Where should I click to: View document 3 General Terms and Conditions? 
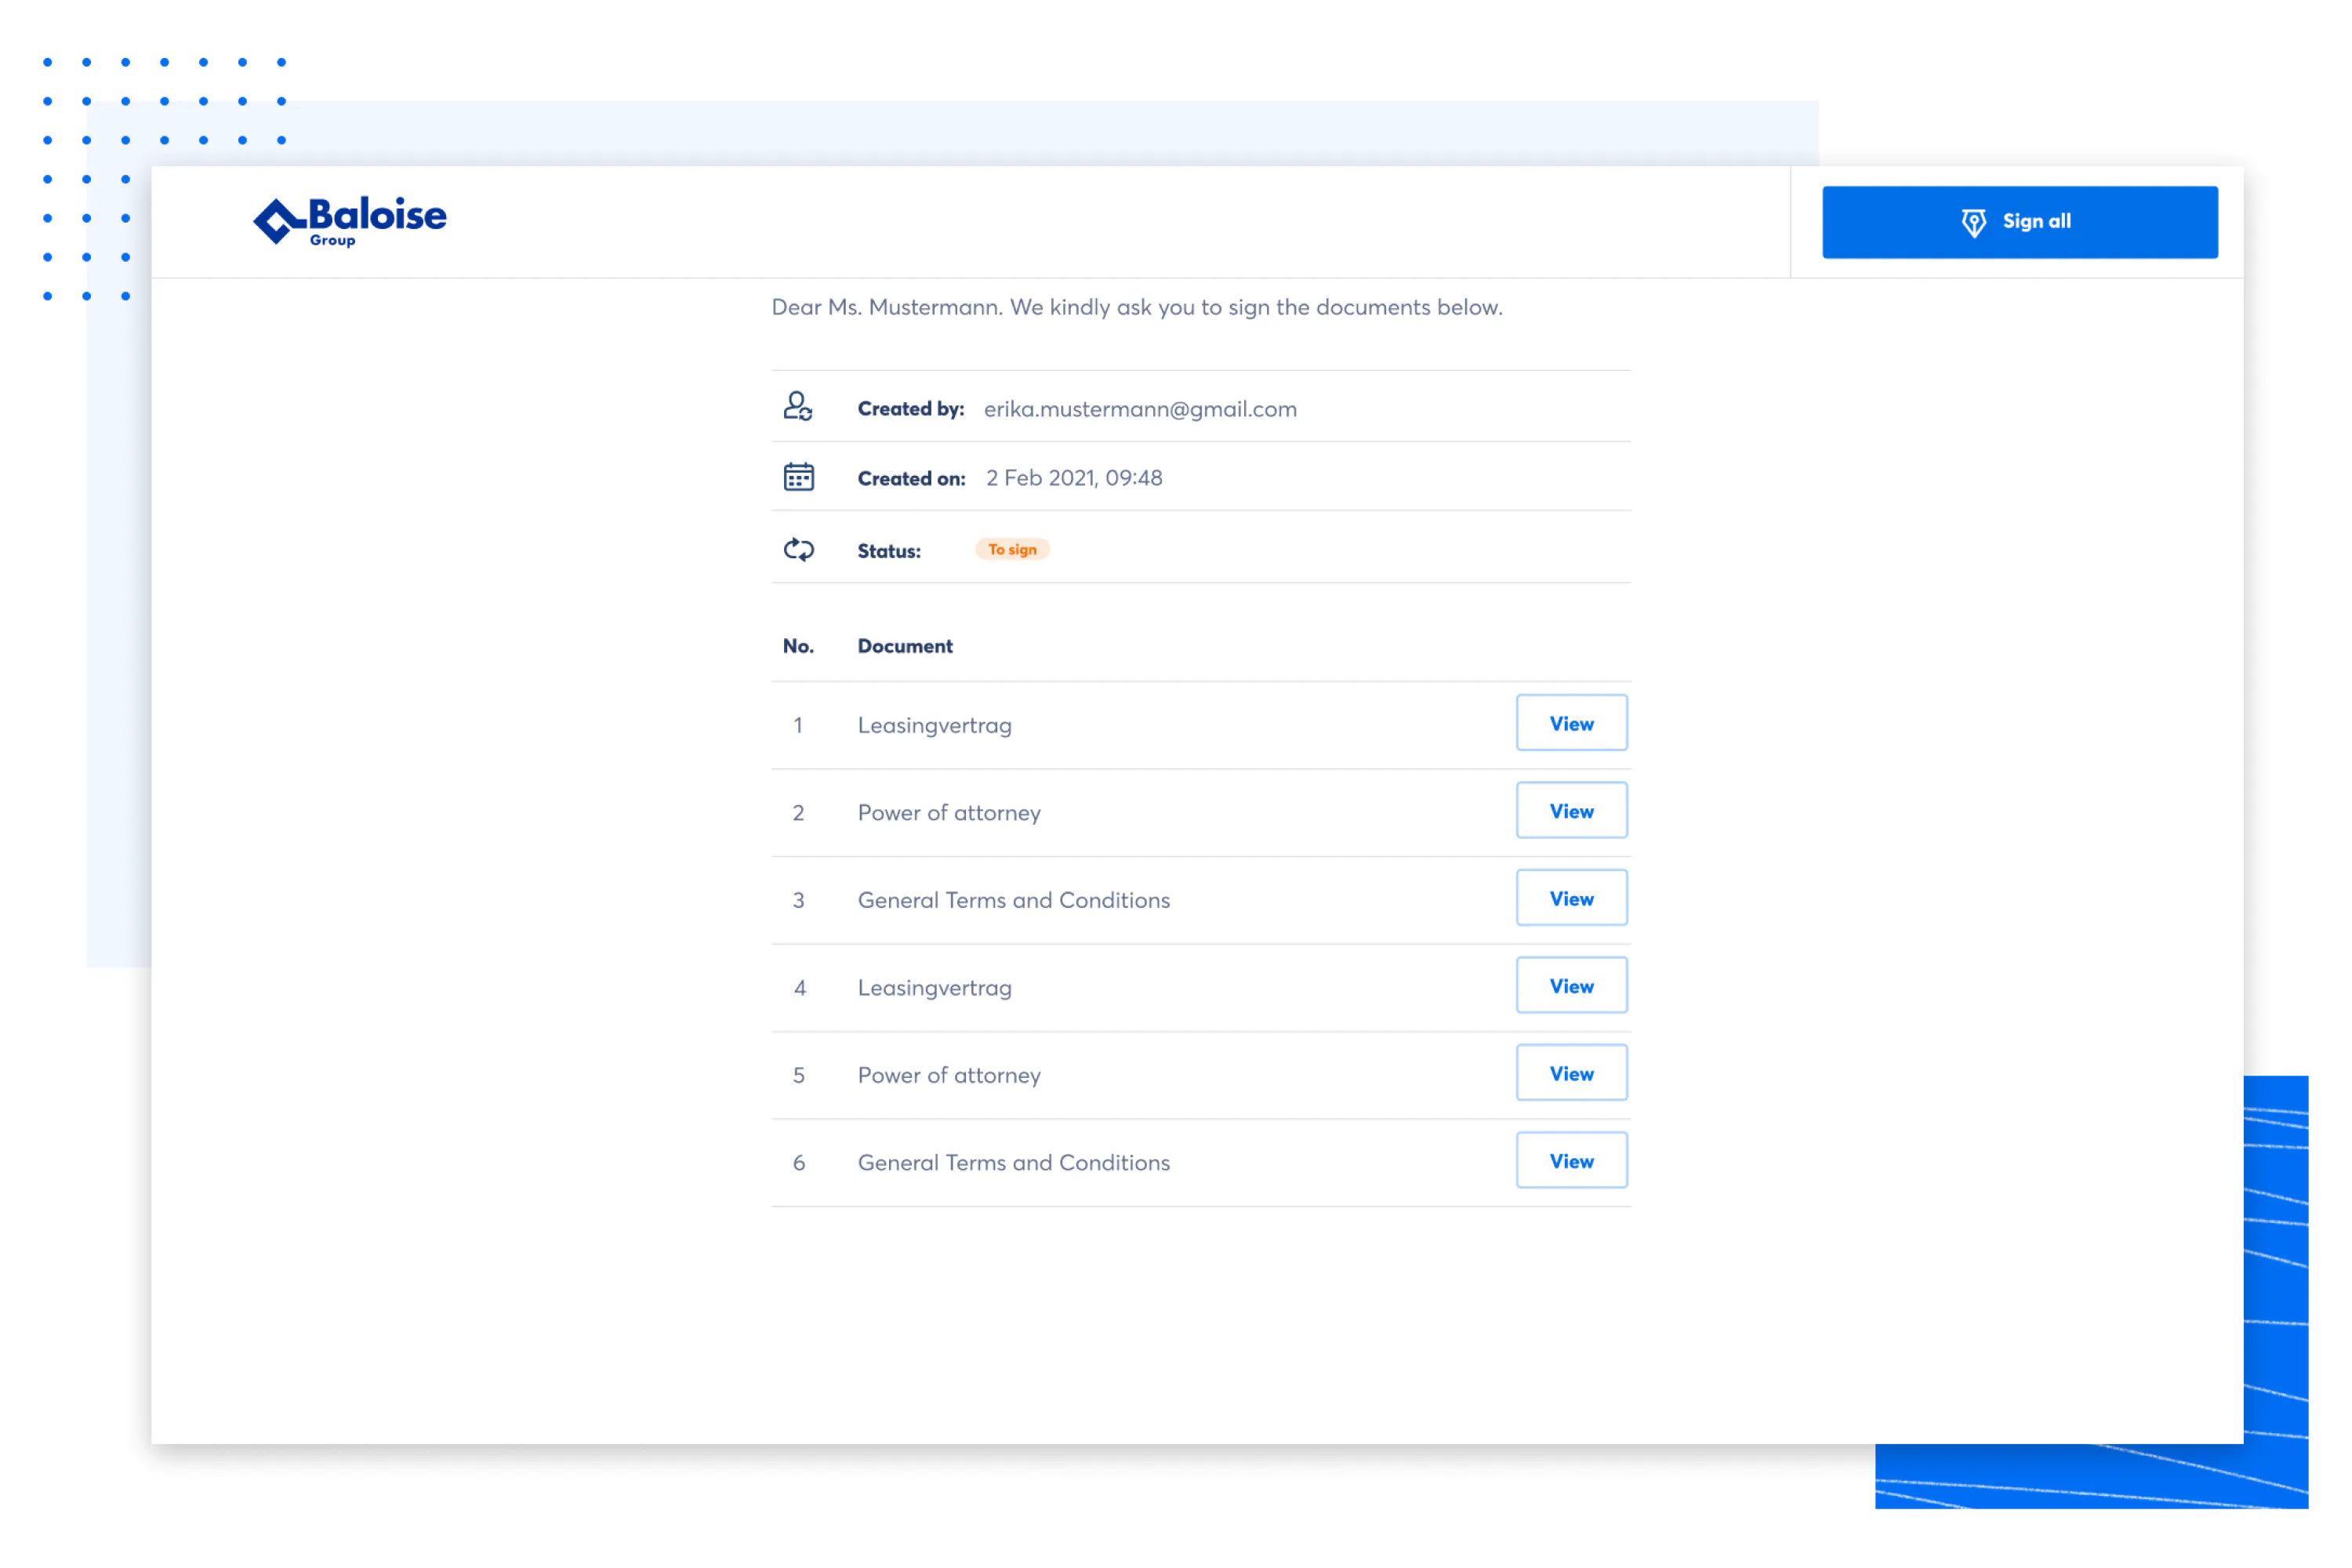click(x=1571, y=898)
